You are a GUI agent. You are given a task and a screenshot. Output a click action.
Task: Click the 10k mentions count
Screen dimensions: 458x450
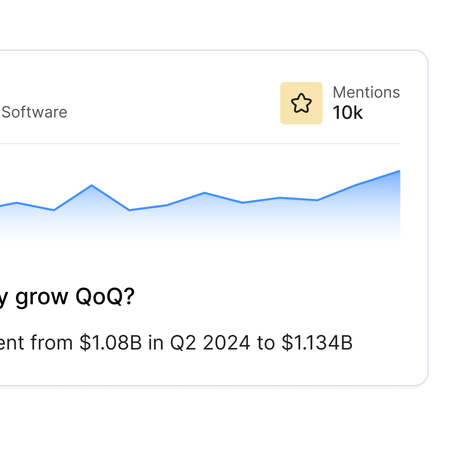(348, 113)
